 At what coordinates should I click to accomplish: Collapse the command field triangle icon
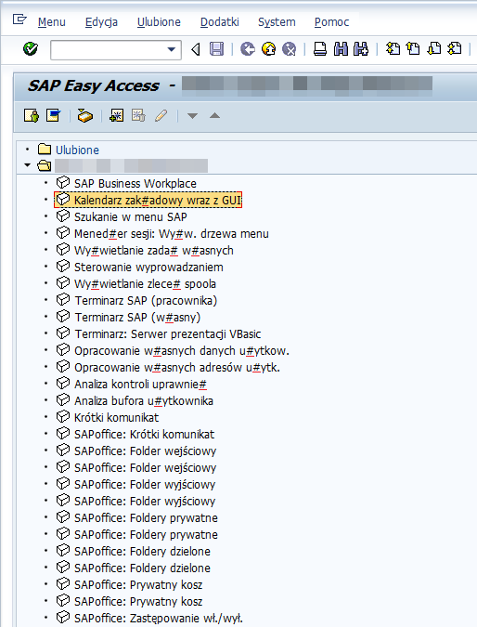click(196, 49)
